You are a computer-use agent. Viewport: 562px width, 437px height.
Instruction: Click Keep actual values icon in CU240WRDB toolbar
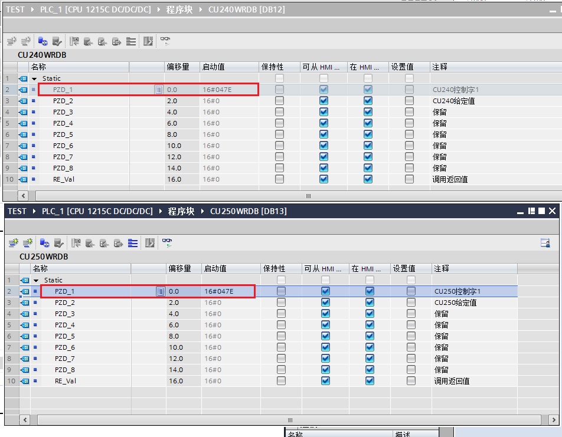[x=43, y=41]
